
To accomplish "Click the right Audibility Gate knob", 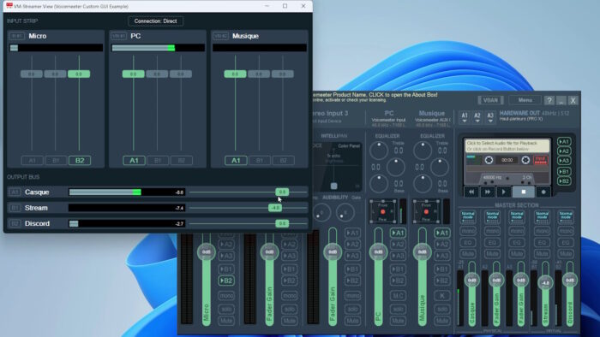I will click(345, 213).
